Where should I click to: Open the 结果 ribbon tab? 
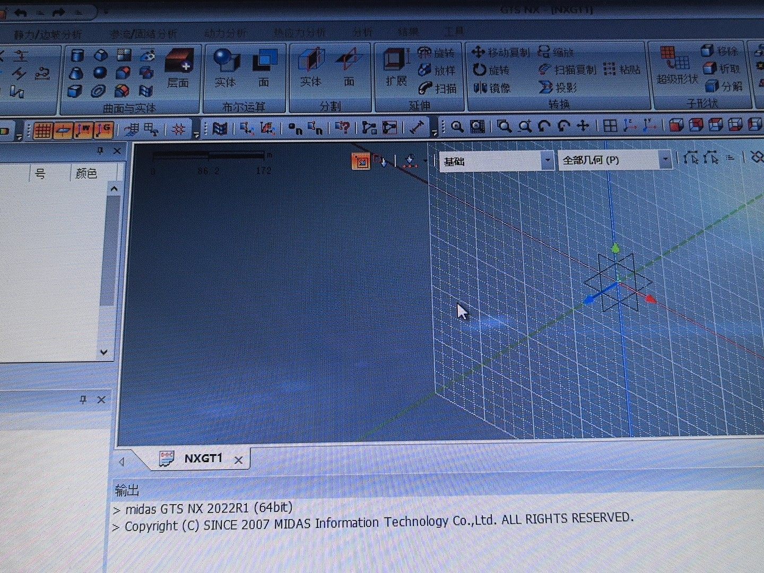(x=408, y=32)
